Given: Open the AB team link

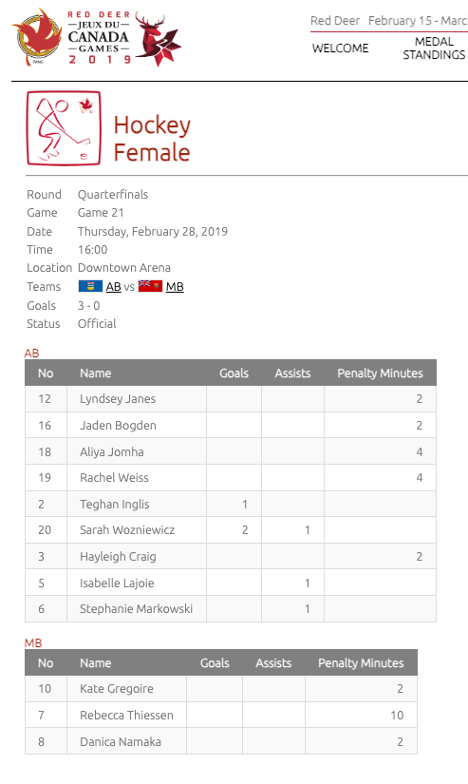Looking at the screenshot, I should [x=113, y=286].
